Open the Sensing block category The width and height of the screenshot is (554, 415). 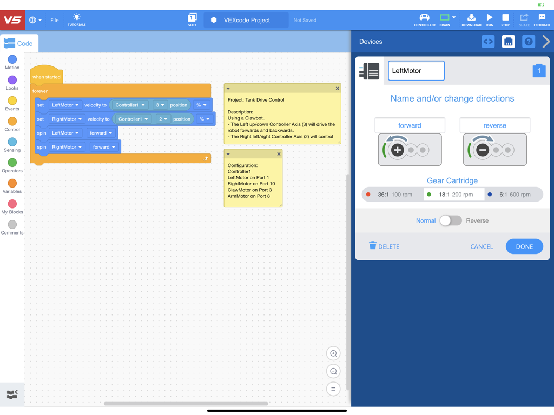tap(12, 142)
